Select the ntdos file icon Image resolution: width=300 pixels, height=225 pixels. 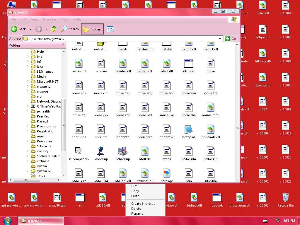167,151
